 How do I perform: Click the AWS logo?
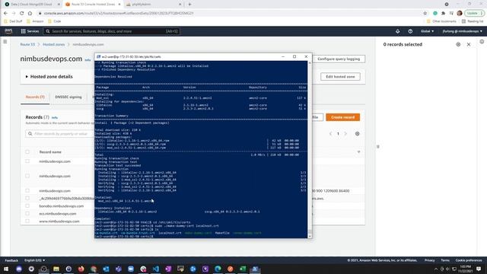pos(8,31)
